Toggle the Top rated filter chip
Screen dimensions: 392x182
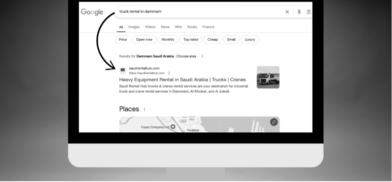[191, 39]
